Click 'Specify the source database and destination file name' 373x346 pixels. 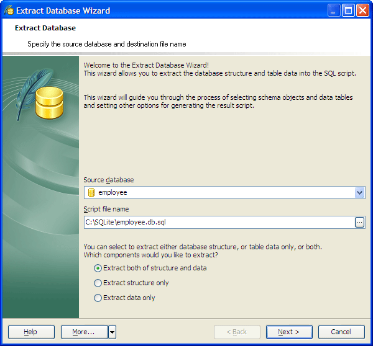pyautogui.click(x=107, y=44)
